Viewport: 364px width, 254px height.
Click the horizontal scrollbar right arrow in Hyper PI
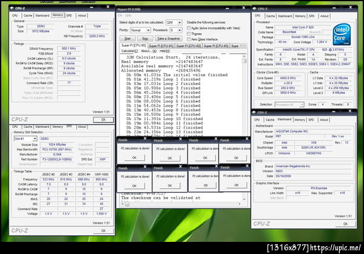pyautogui.click(x=240, y=204)
